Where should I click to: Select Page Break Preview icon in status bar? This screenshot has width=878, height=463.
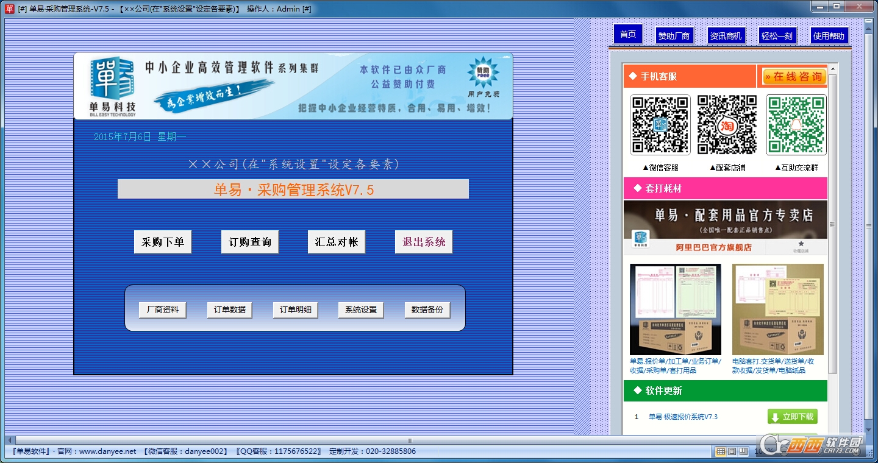(743, 451)
